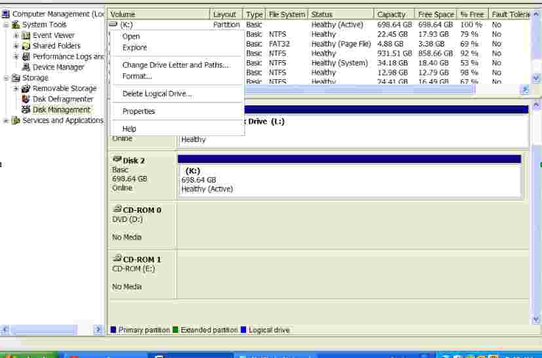The image size is (542, 358).
Task: Sort by the Fault Tolerance column header
Action: 509,14
